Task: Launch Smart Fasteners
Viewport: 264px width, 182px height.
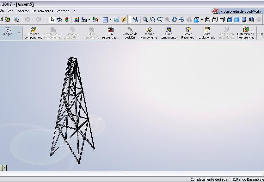Action: point(187,33)
